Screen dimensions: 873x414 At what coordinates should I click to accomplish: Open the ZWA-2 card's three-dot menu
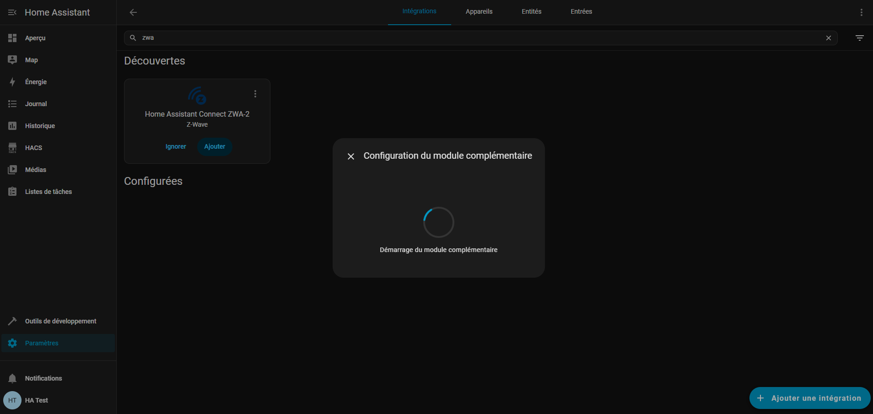(255, 94)
